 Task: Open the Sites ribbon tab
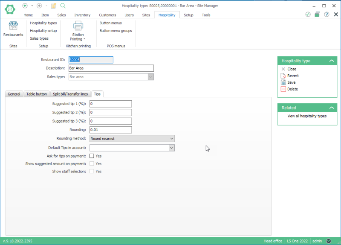click(x=146, y=15)
